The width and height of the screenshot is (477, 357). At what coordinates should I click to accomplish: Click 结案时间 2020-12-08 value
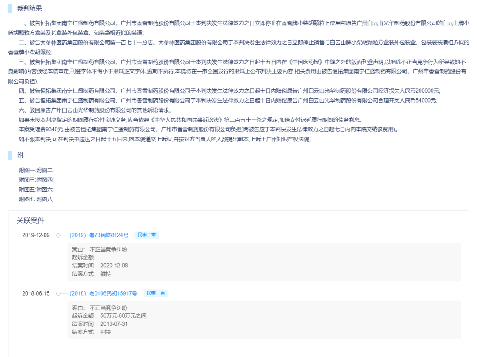114,266
